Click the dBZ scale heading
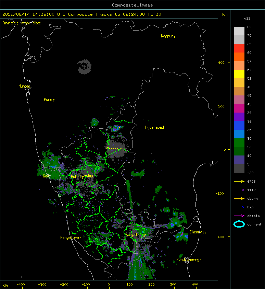This screenshot has width=265, height=289. tap(247, 19)
